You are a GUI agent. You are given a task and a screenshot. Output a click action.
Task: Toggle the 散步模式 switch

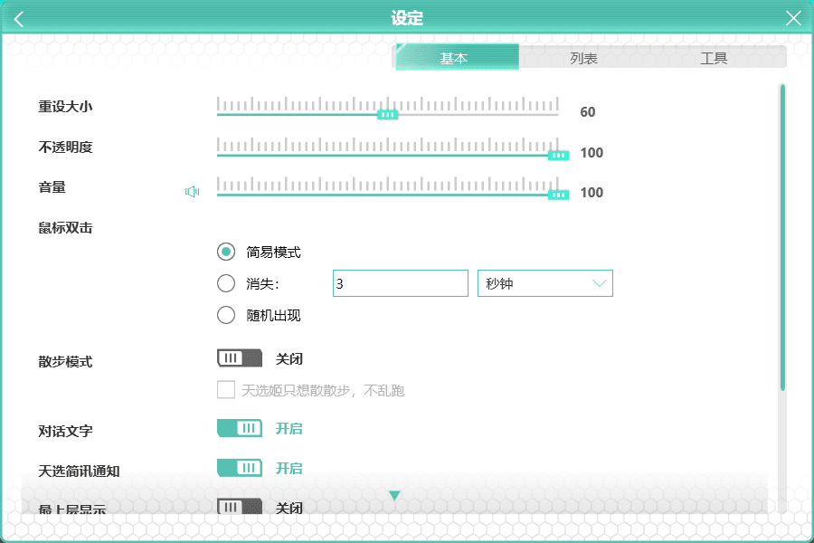pos(240,358)
